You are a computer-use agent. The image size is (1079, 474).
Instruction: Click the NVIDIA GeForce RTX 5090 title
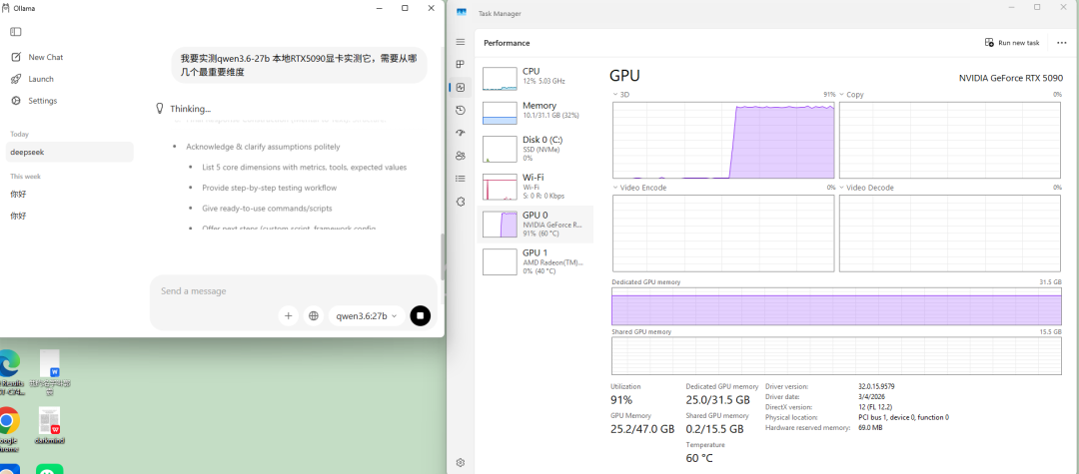tap(1010, 78)
